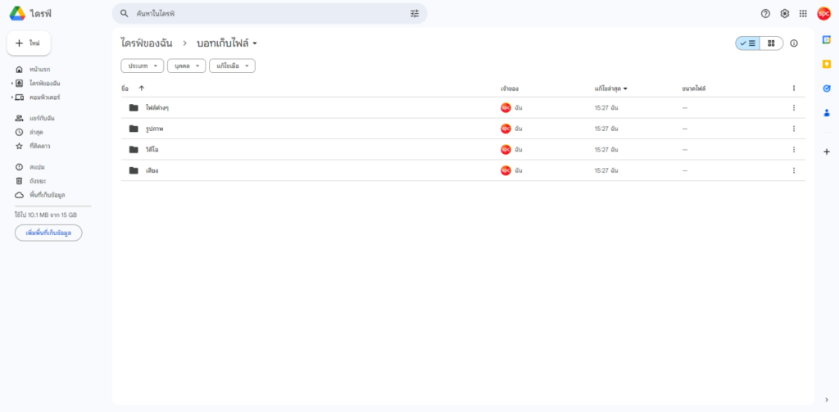Open Google Keep from the side panel
This screenshot has height=412, width=839.
point(827,64)
